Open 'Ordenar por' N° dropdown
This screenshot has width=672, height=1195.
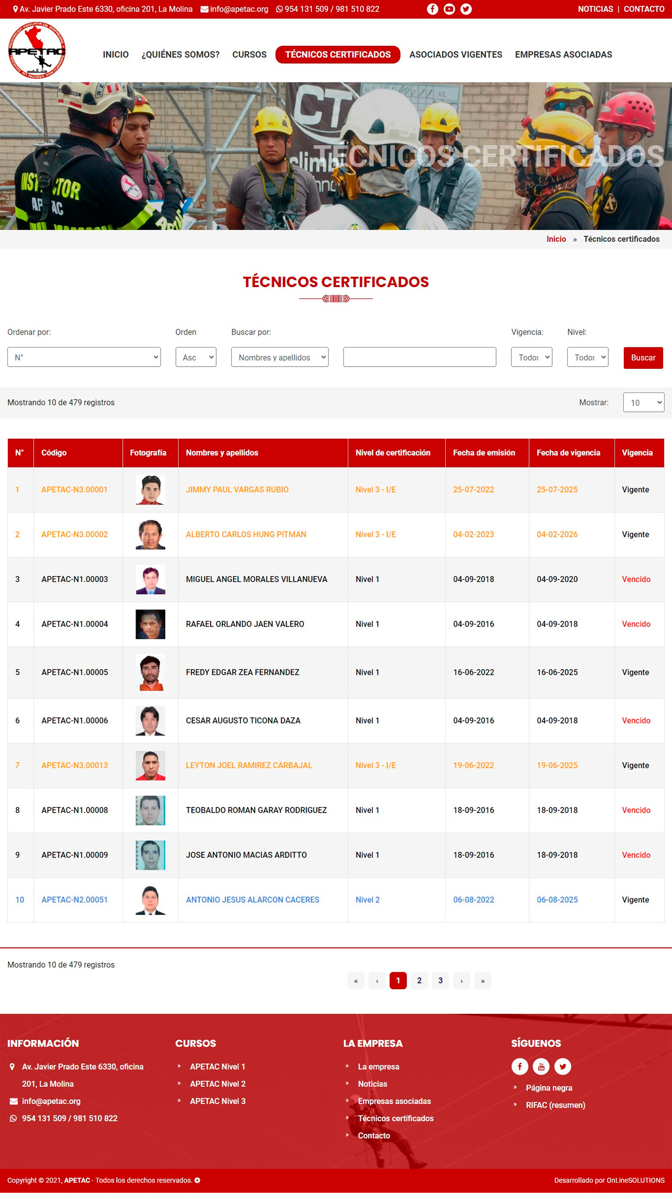click(x=84, y=357)
